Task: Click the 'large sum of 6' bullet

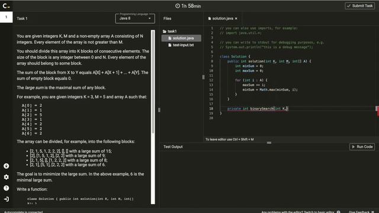Action: 68,164
